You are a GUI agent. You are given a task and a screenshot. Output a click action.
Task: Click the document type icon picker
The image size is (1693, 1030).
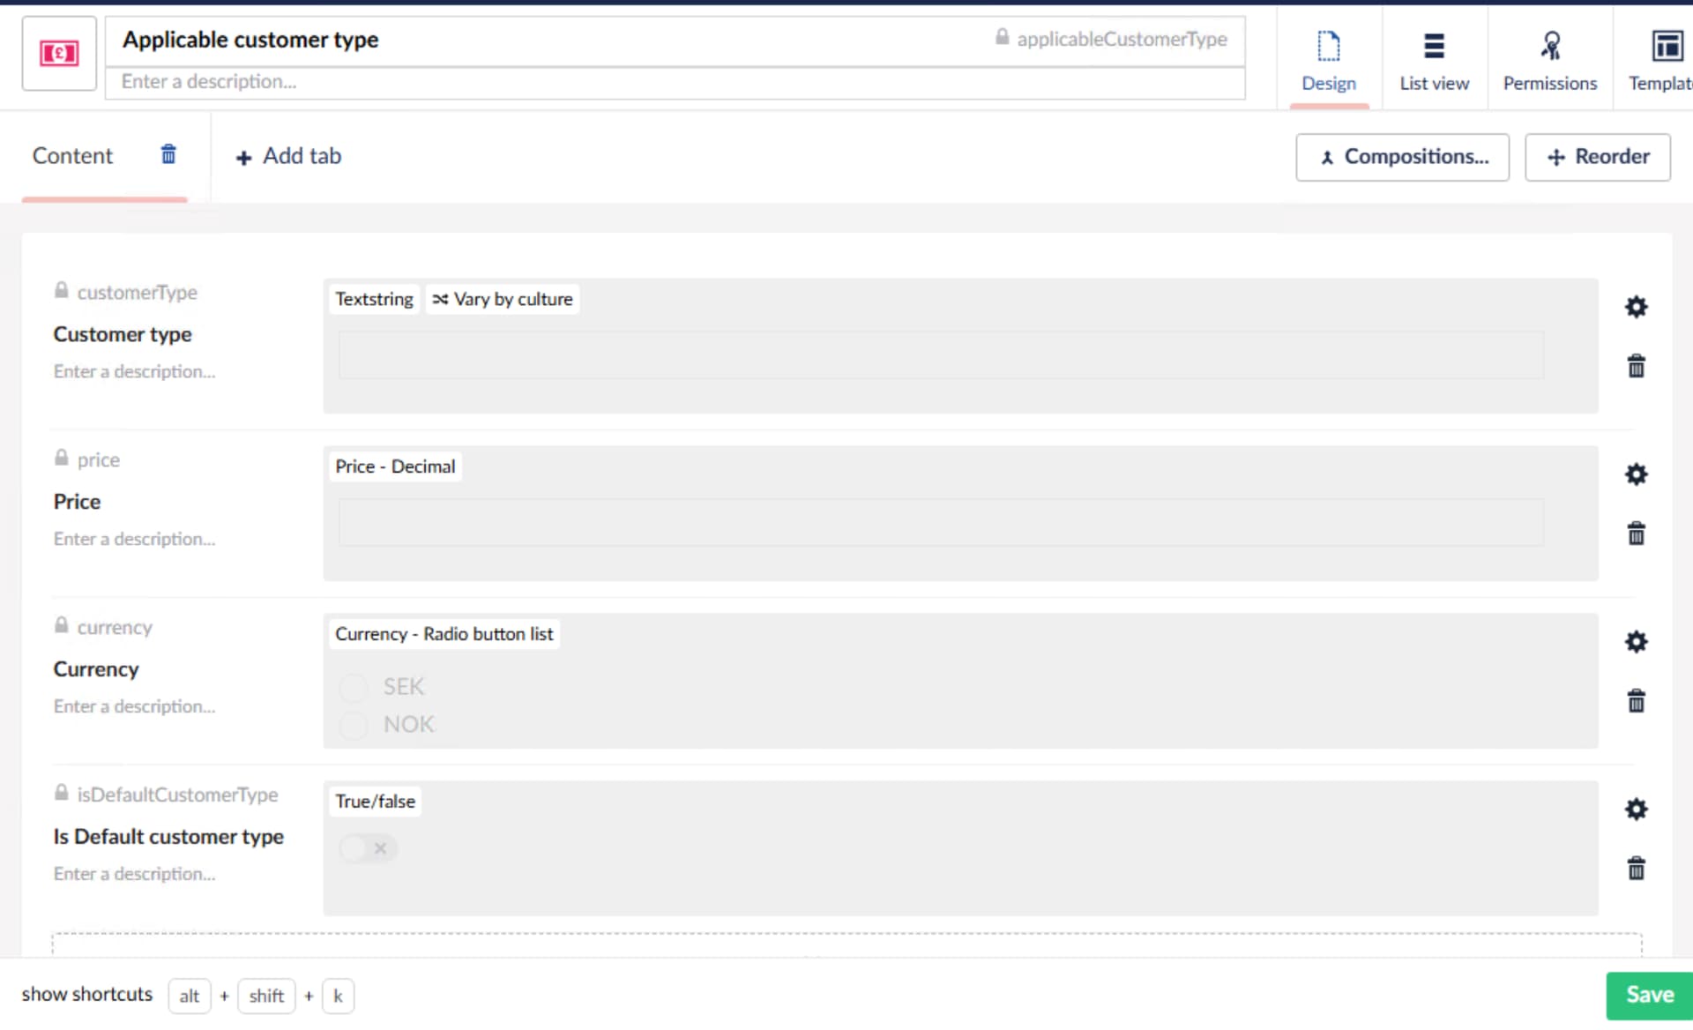[59, 53]
